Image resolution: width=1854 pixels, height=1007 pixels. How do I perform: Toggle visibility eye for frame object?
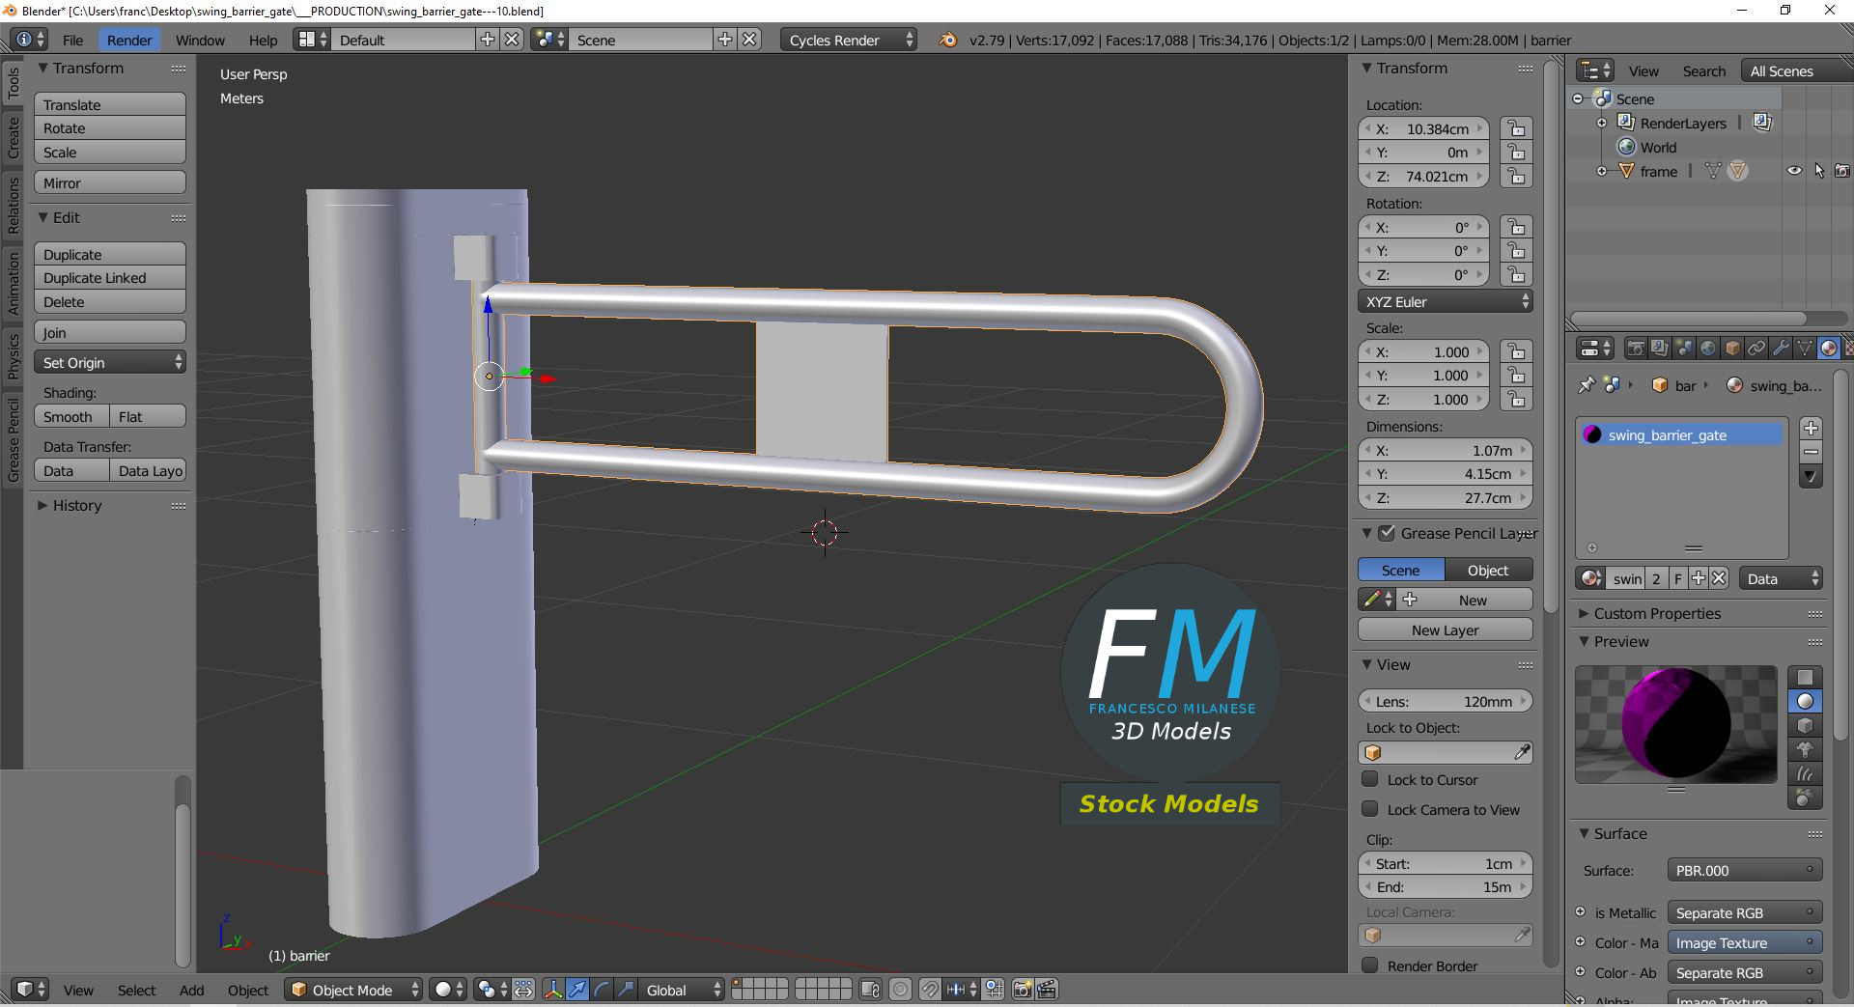coord(1794,171)
